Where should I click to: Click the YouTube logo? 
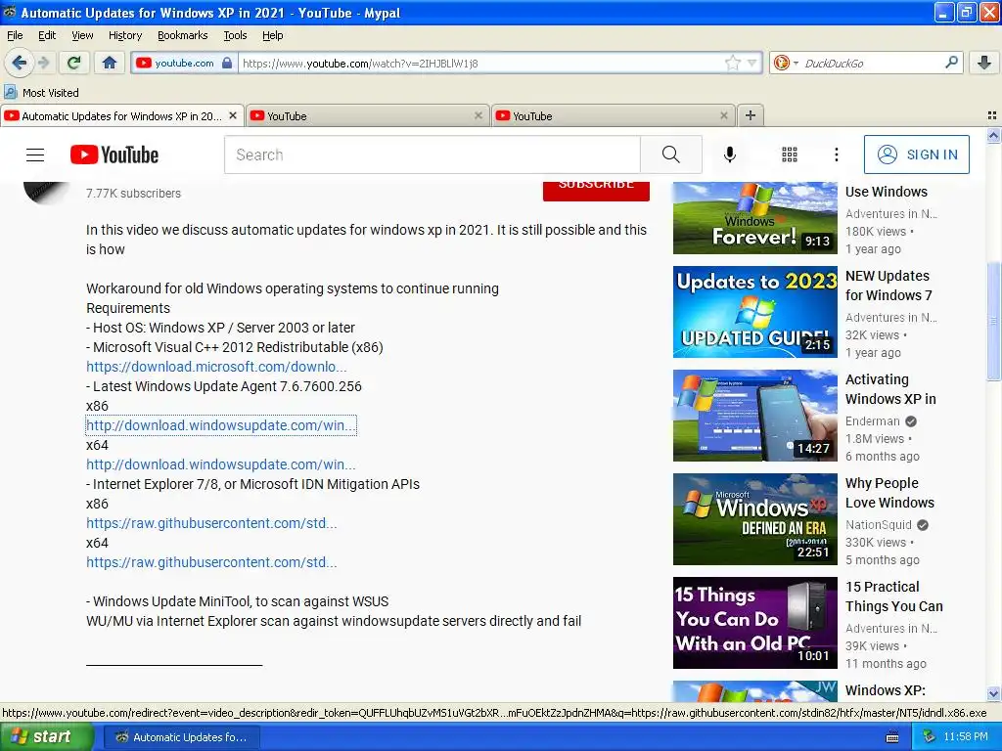[x=114, y=155]
